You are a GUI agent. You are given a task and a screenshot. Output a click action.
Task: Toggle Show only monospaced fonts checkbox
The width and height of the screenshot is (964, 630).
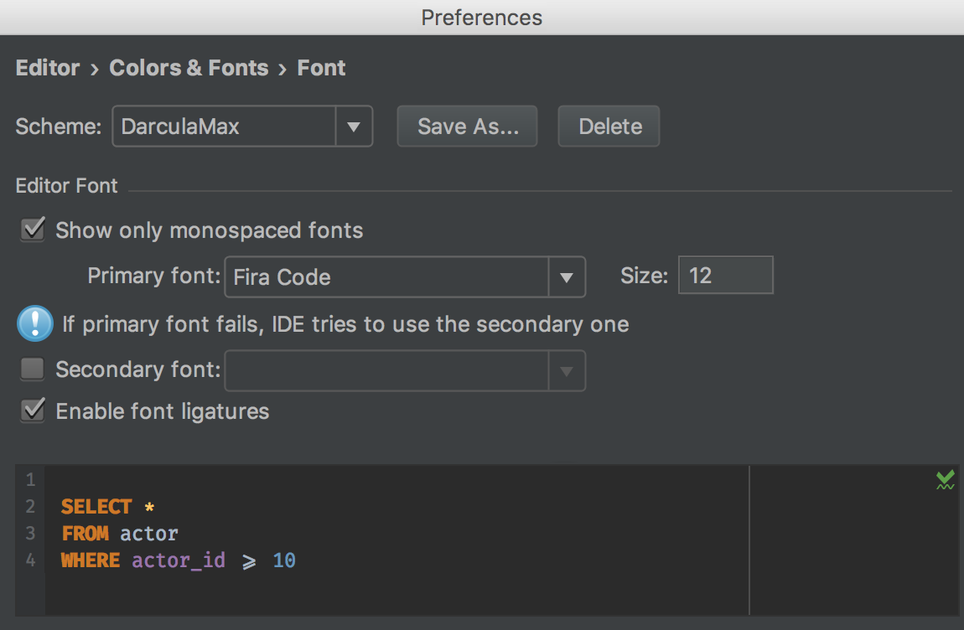(x=33, y=230)
